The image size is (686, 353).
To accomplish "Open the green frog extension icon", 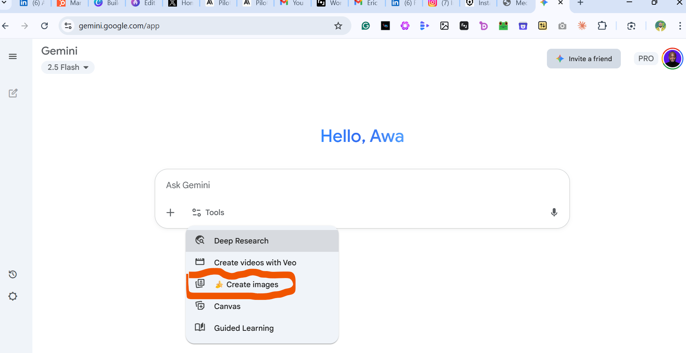I will tap(503, 26).
